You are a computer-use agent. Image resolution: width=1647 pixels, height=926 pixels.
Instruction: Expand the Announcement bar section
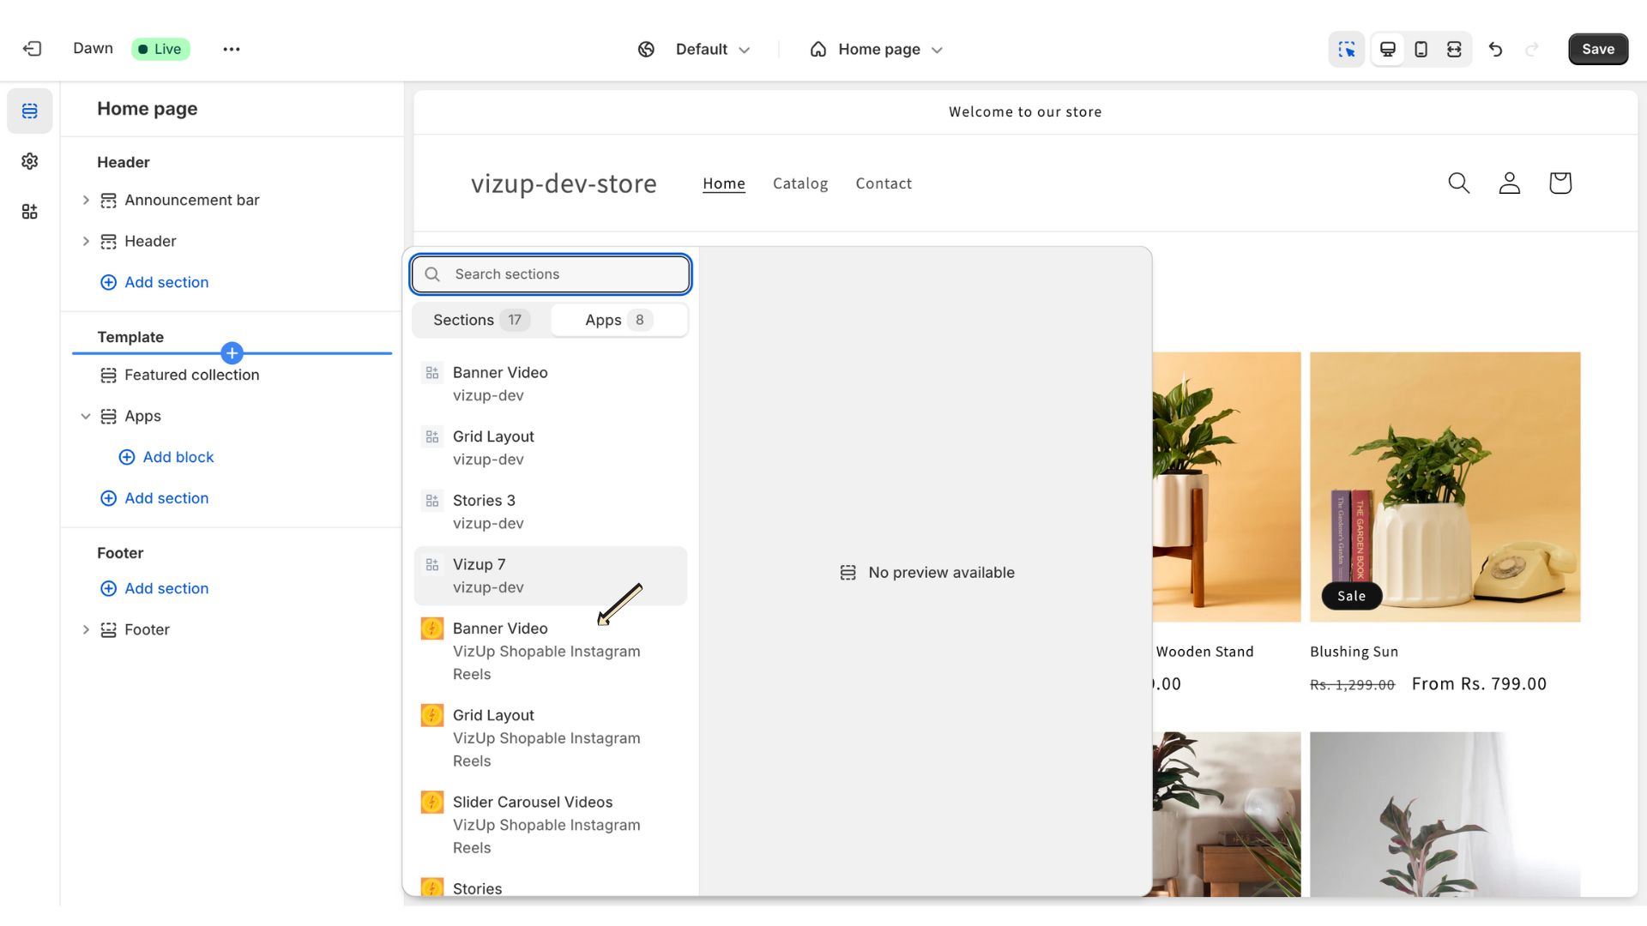coord(86,200)
